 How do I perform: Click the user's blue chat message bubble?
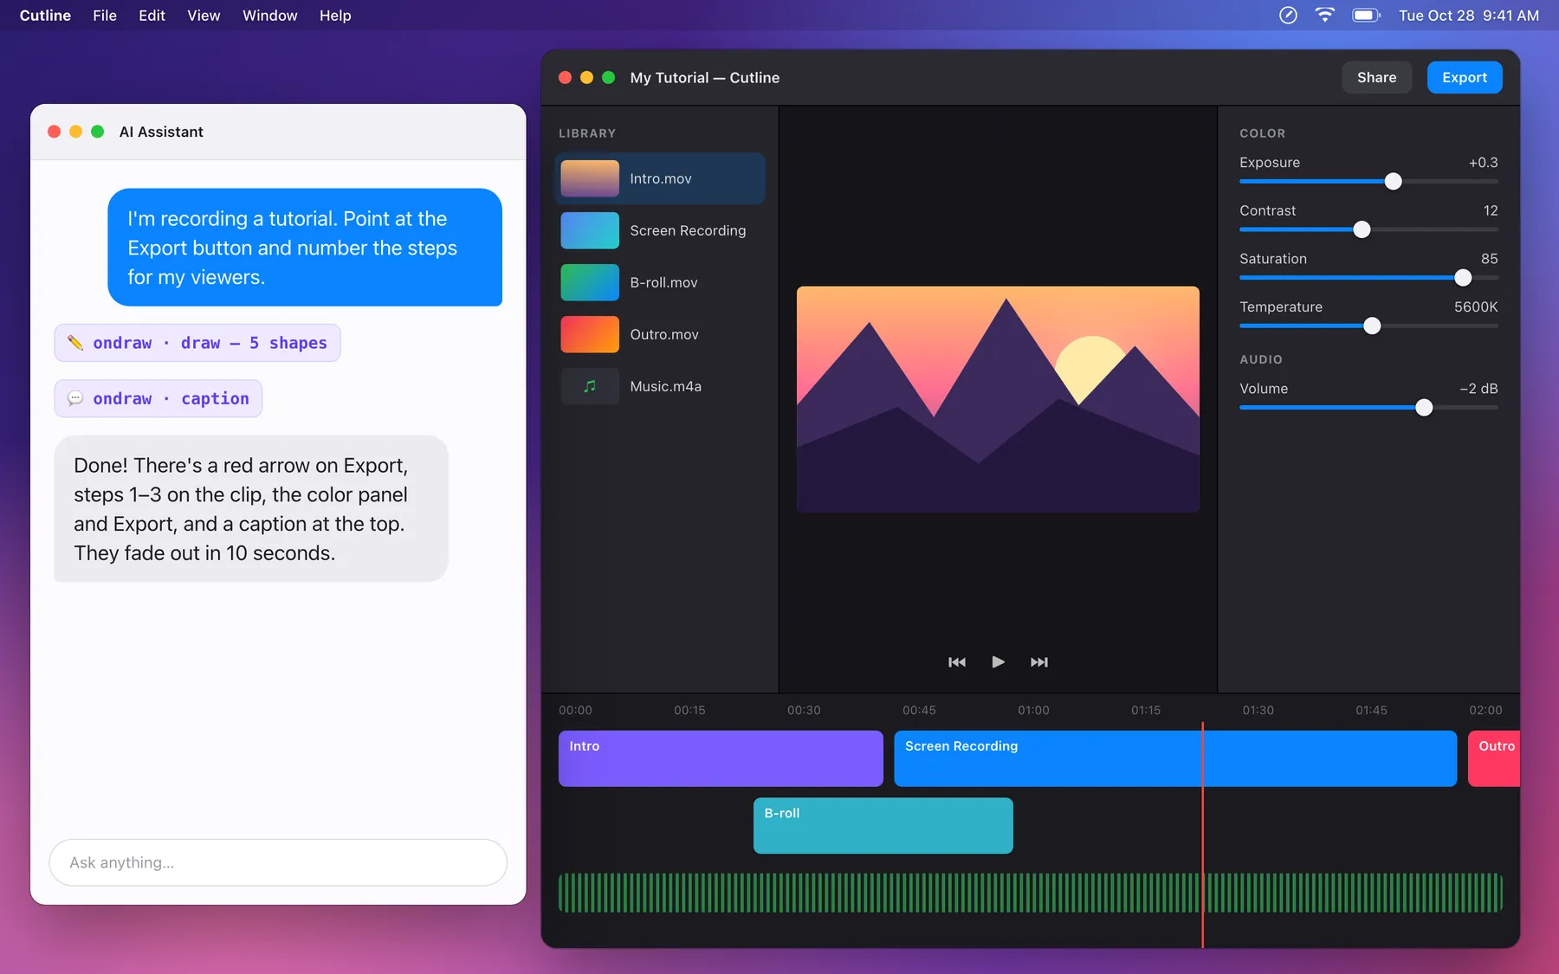pos(305,248)
